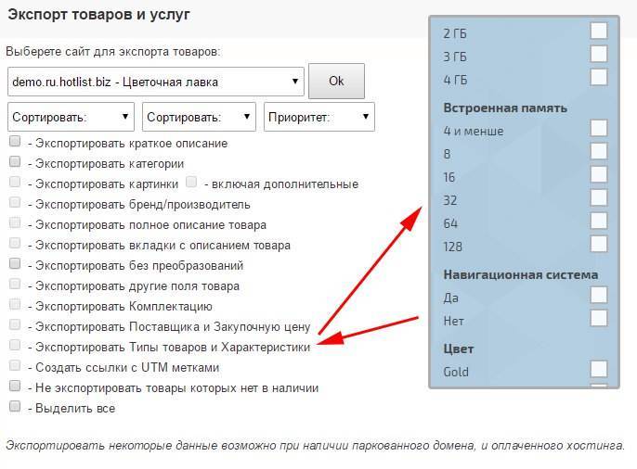This screenshot has width=637, height=469.
Task: Toggle Экспортировать картинки checkbox
Action: coord(15,184)
